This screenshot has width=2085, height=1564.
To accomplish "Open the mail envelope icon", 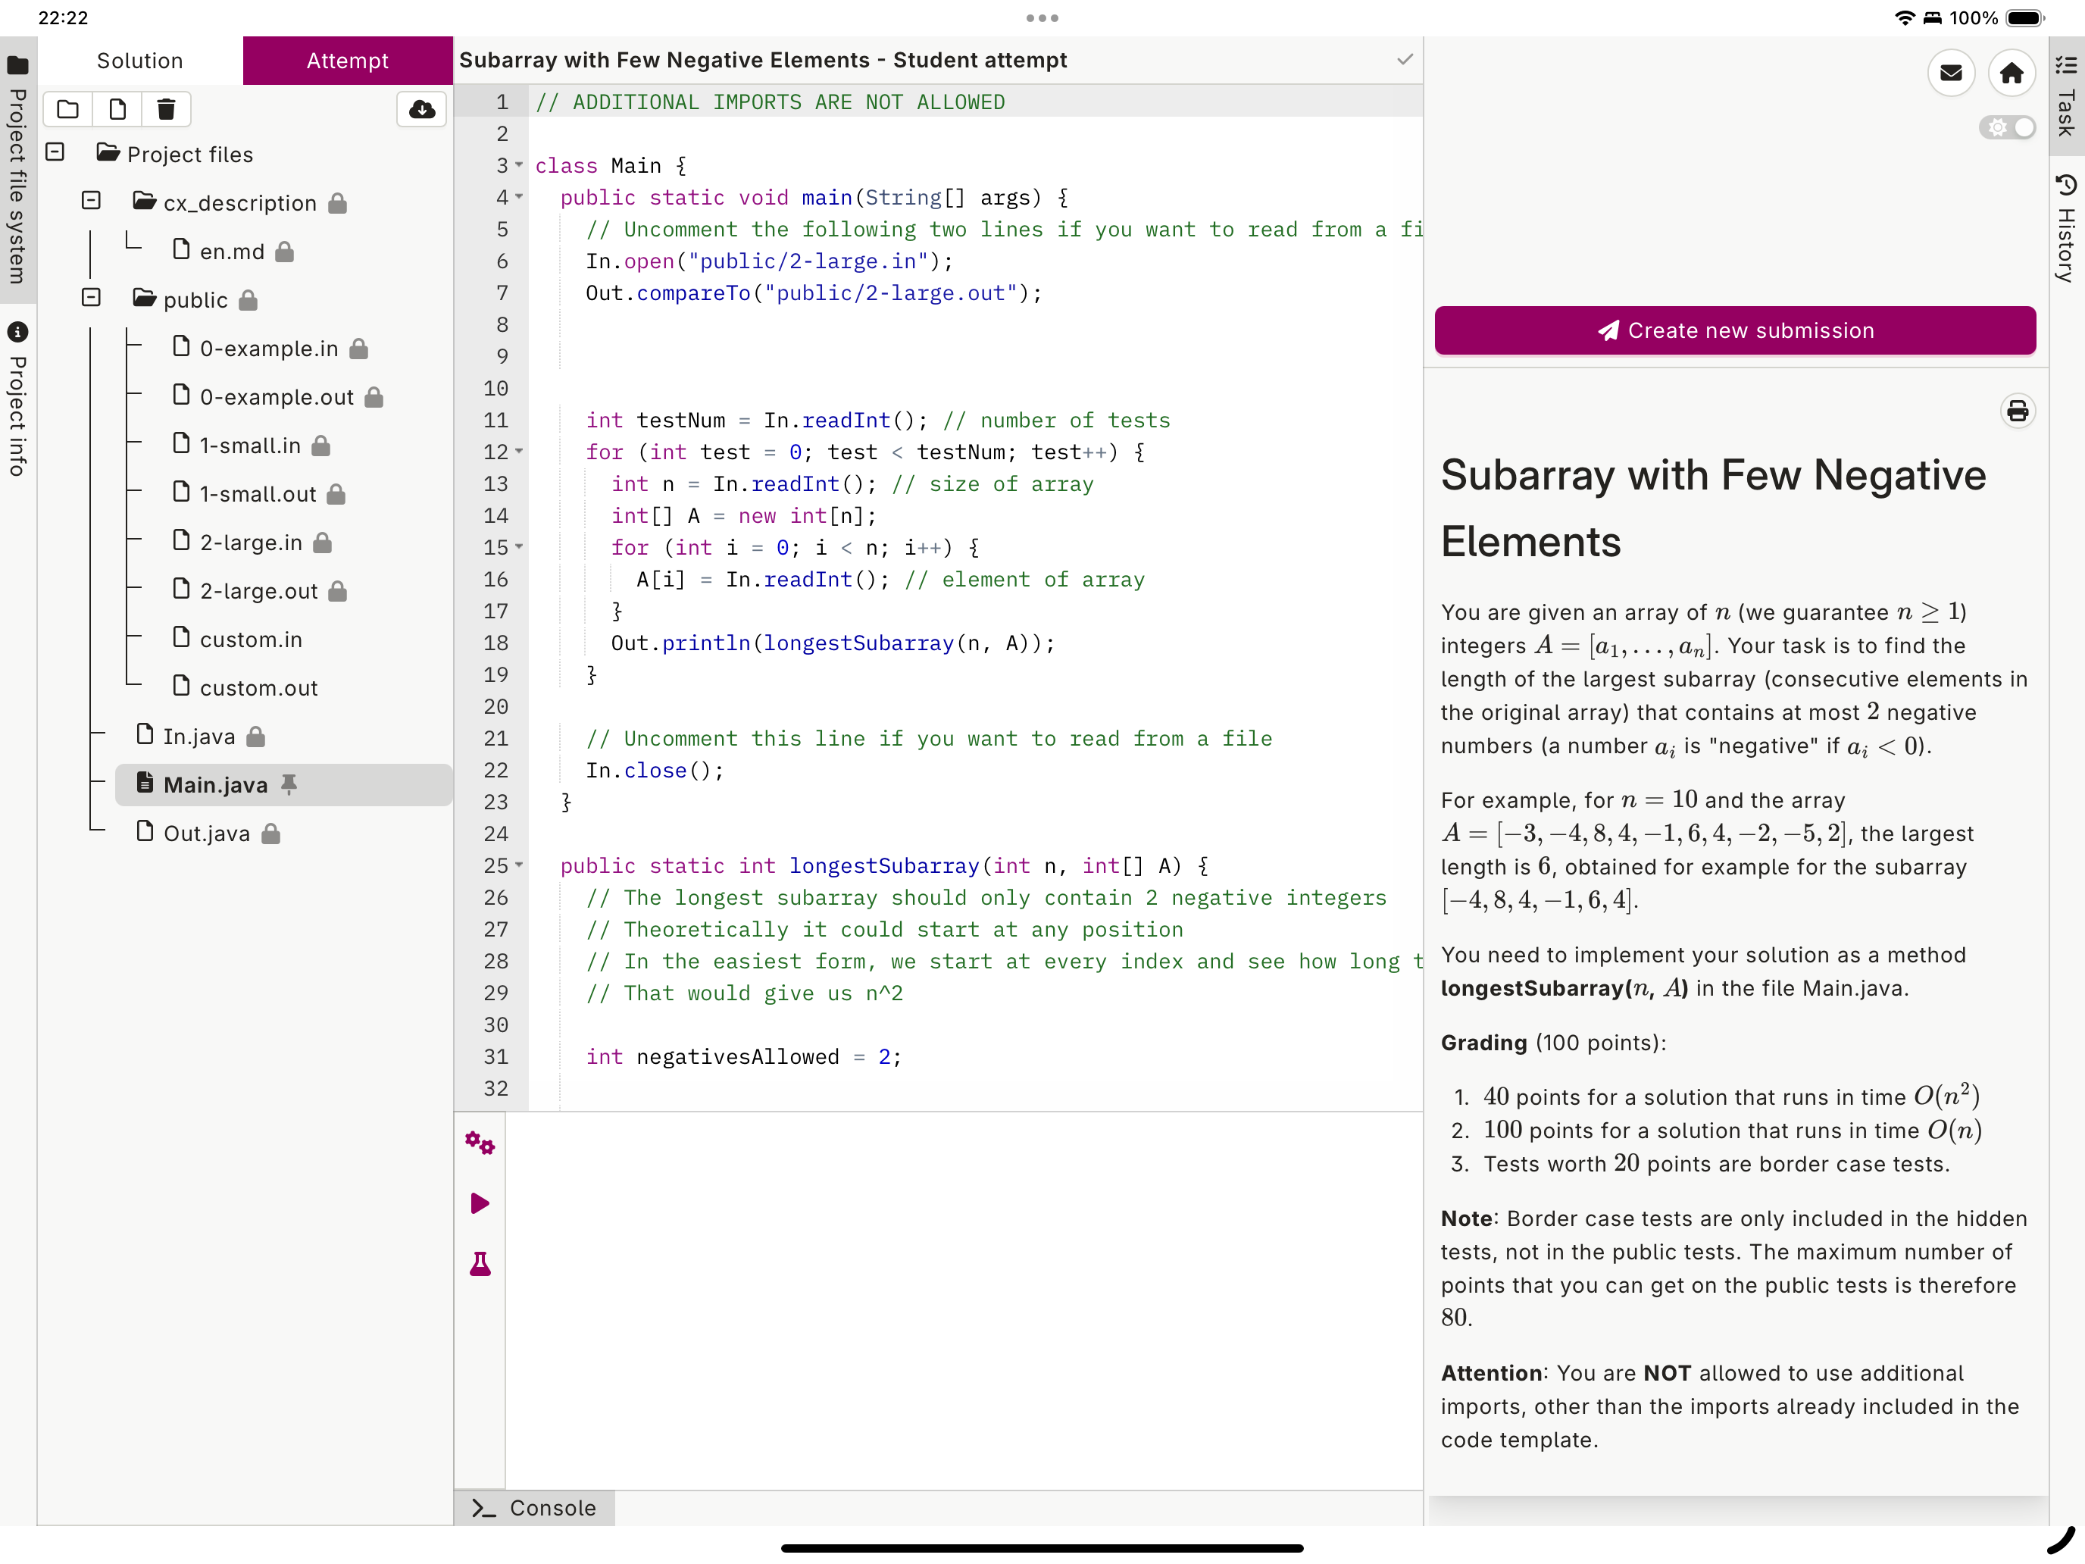I will pyautogui.click(x=1951, y=73).
